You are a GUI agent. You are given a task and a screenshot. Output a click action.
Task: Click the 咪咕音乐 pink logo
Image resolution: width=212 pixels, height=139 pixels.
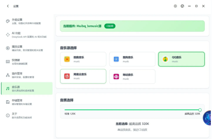[116, 77]
